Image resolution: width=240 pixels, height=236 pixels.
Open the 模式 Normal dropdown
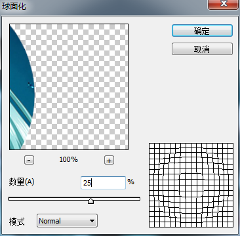[67, 221]
